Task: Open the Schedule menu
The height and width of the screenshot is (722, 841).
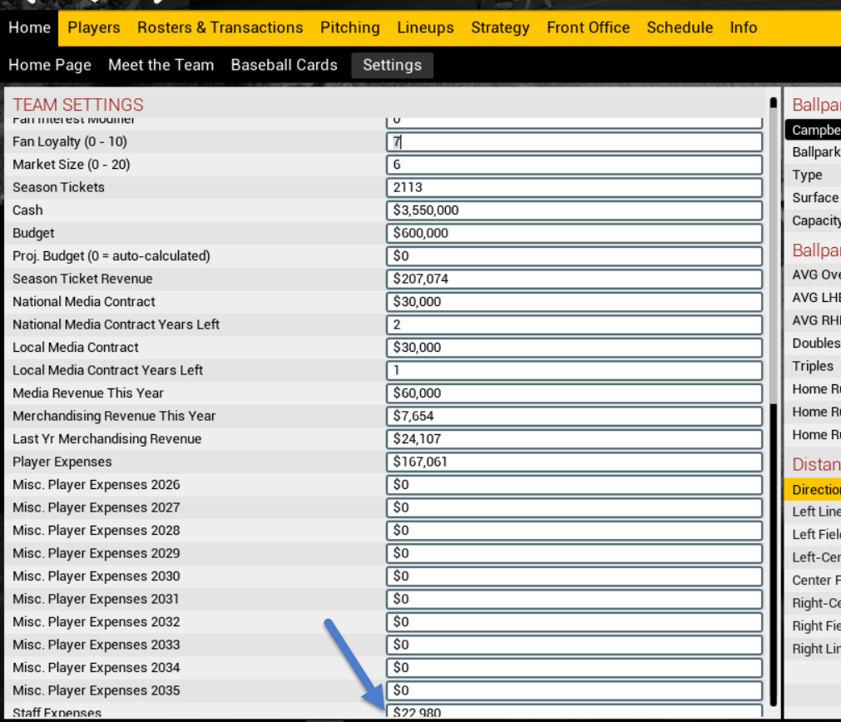Action: (680, 27)
